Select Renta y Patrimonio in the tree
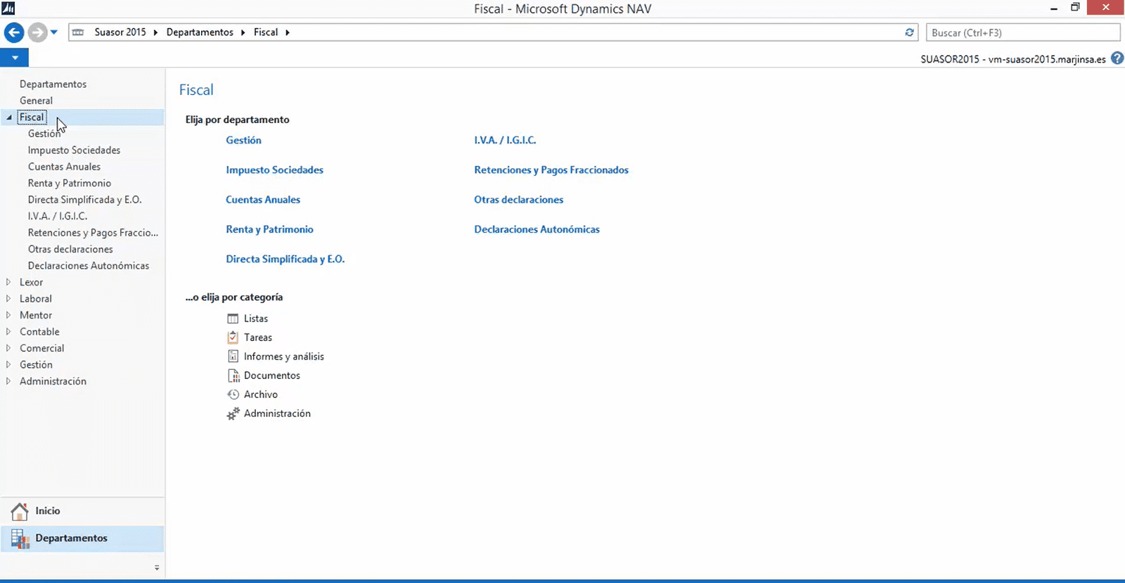Image resolution: width=1125 pixels, height=583 pixels. tap(70, 183)
